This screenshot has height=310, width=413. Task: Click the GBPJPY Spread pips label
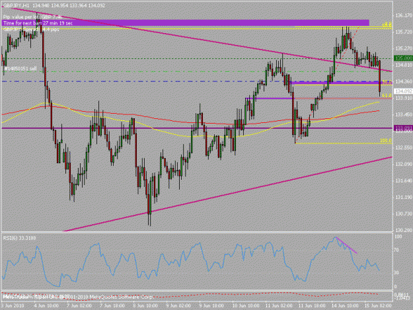[x=31, y=30]
